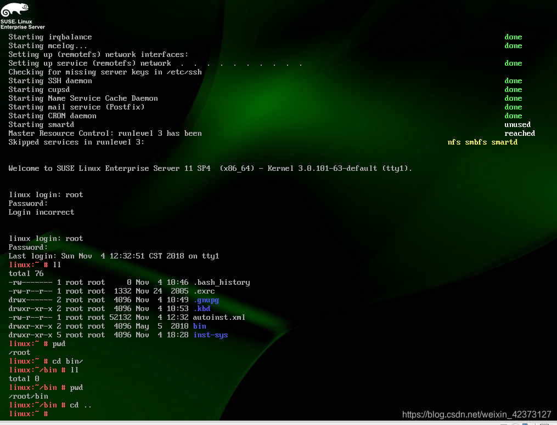Click the '52132' file size of autoinst.xml
The image size is (557, 425).
coord(120,318)
